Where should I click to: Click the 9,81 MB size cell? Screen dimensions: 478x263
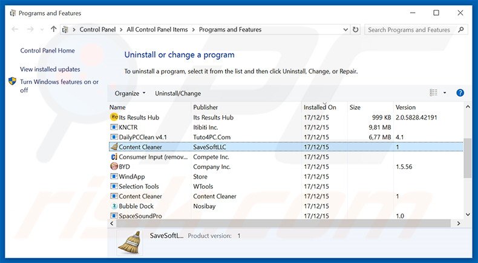[x=380, y=127]
